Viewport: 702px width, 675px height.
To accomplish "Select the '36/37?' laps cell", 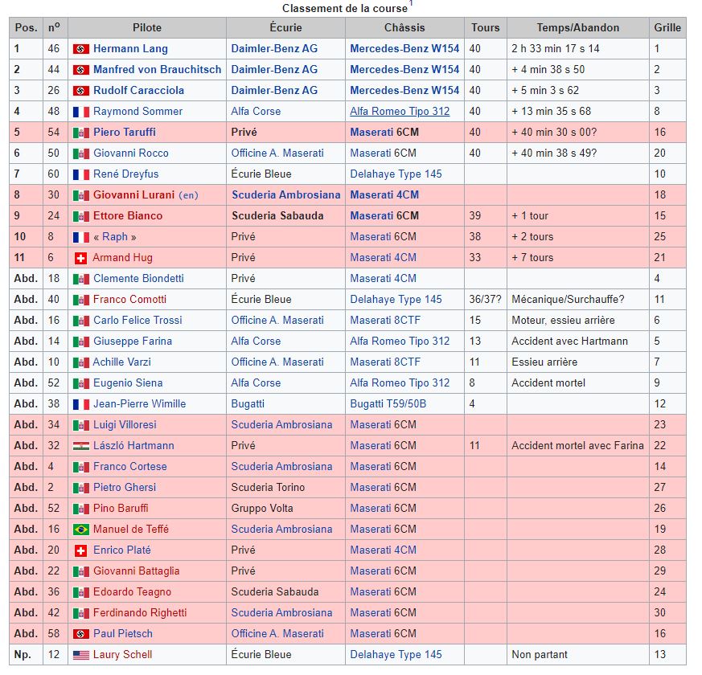I will 486,299.
